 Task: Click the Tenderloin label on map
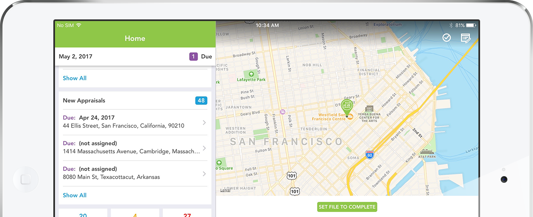coord(313,129)
